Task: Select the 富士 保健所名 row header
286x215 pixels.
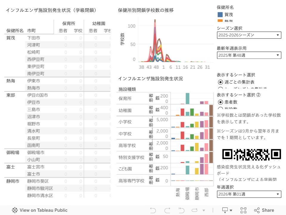Action: 11,167
